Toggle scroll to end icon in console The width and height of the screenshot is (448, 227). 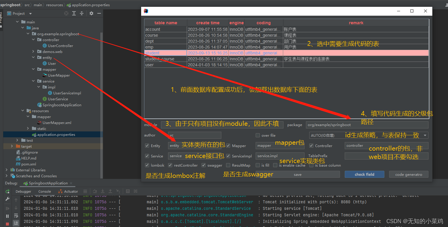pyautogui.click(x=16, y=223)
